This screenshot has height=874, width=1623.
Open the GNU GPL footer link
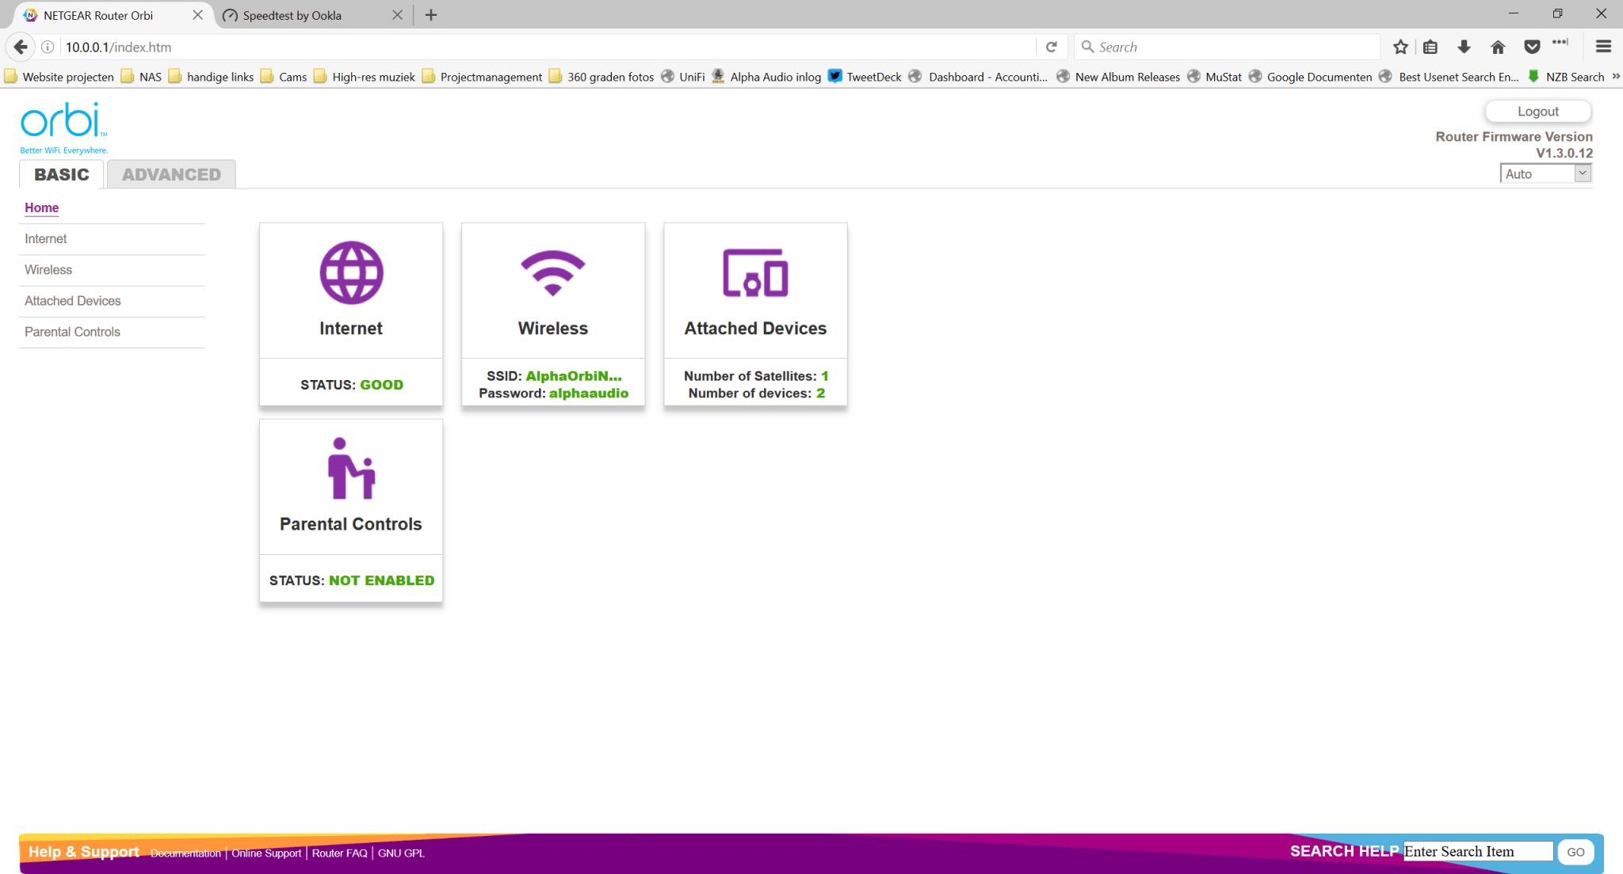tap(401, 853)
